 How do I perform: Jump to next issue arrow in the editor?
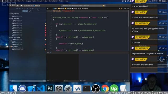123,9
